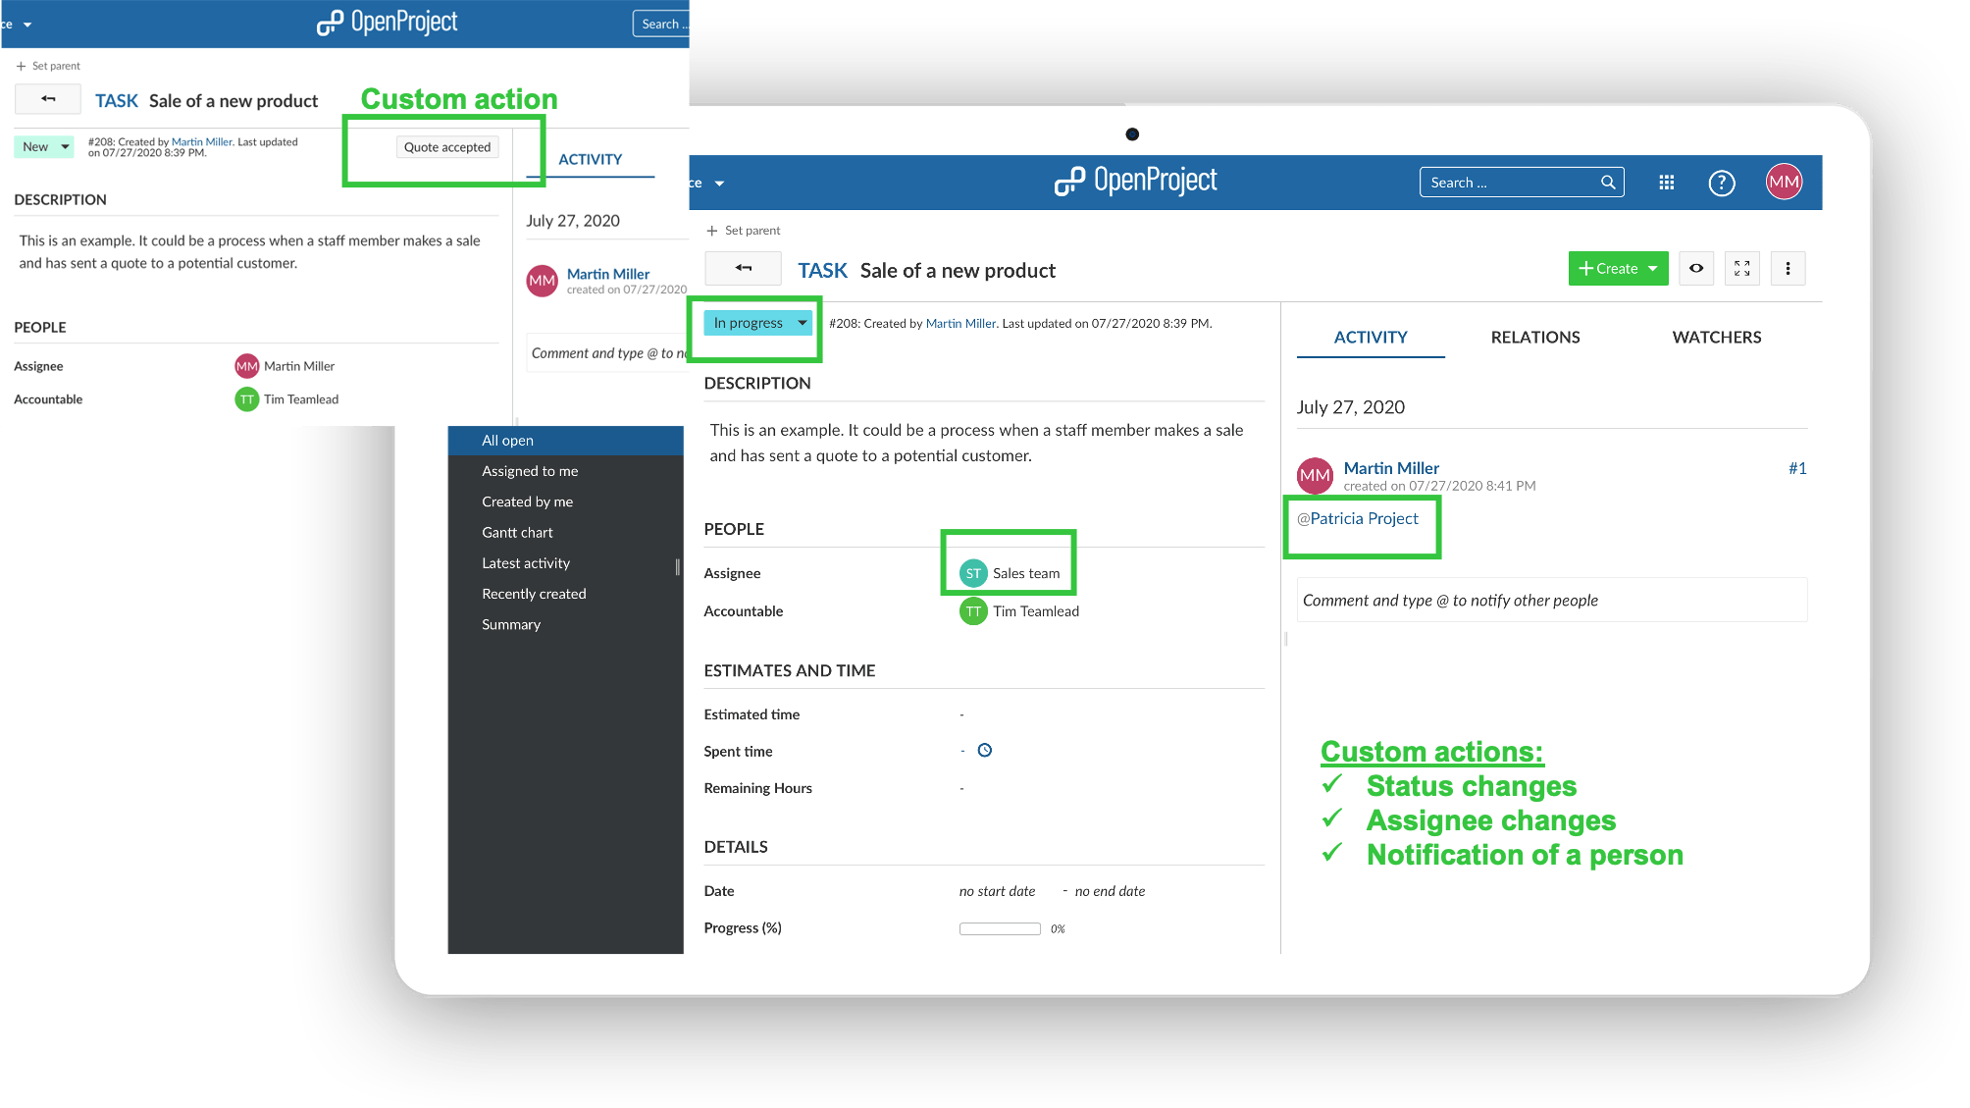Click the clock icon next to Spent time

point(985,751)
